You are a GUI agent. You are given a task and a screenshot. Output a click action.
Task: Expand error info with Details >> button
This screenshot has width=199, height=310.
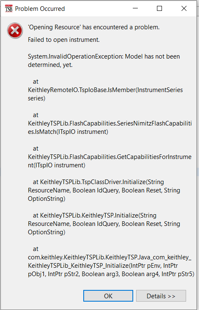161,296
